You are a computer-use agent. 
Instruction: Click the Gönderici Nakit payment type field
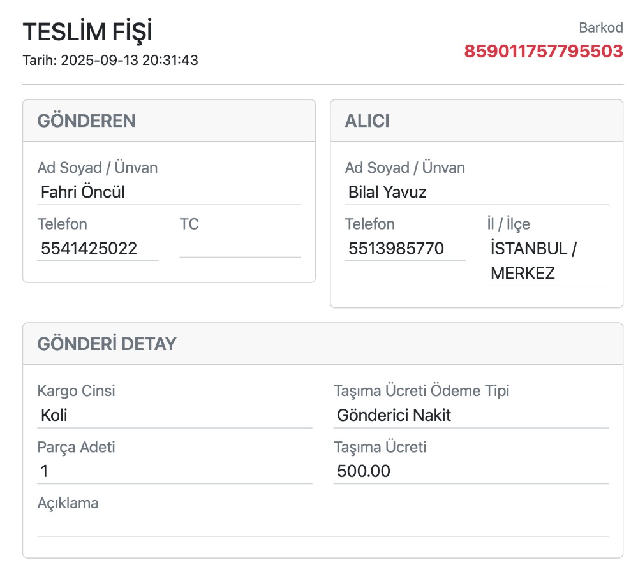470,416
